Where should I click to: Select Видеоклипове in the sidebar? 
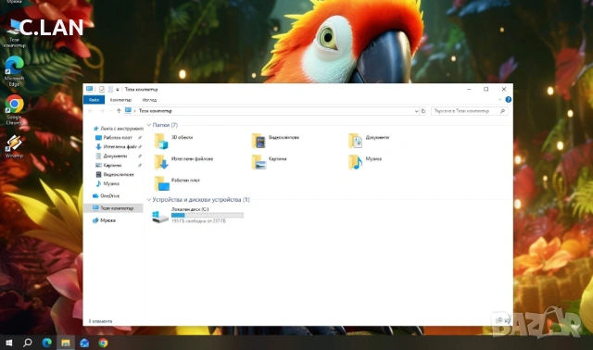tap(115, 174)
